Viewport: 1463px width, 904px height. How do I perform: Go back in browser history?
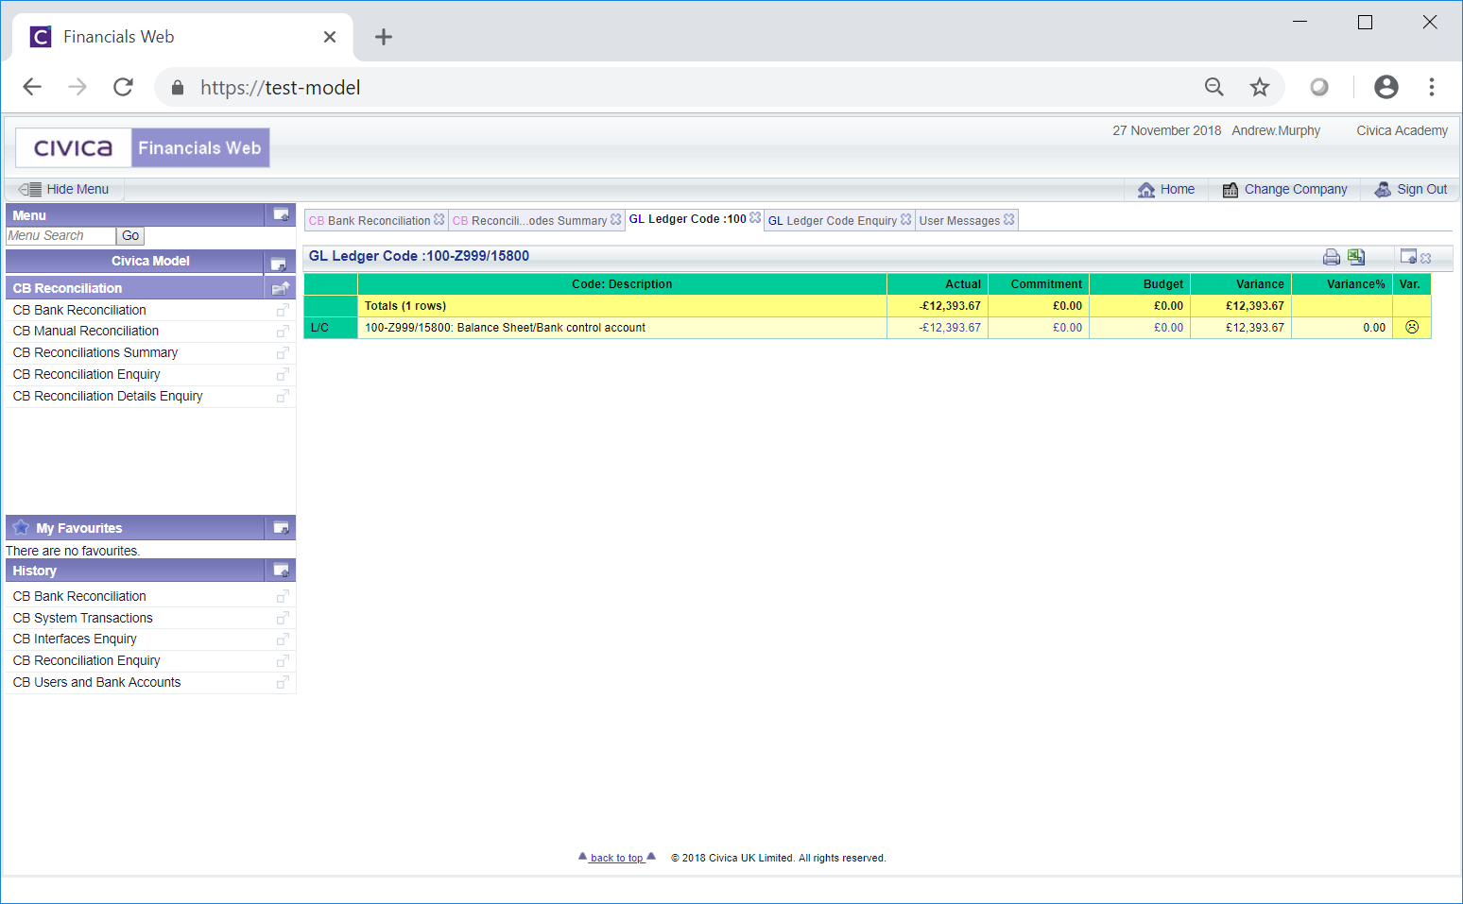pyautogui.click(x=32, y=87)
